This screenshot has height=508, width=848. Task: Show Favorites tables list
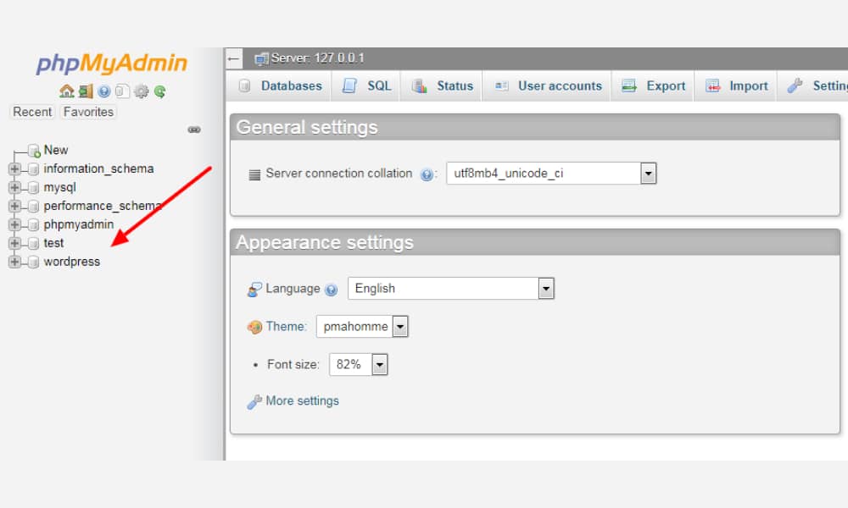click(x=88, y=112)
